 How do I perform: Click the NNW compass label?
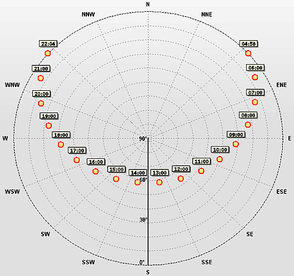click(x=89, y=14)
